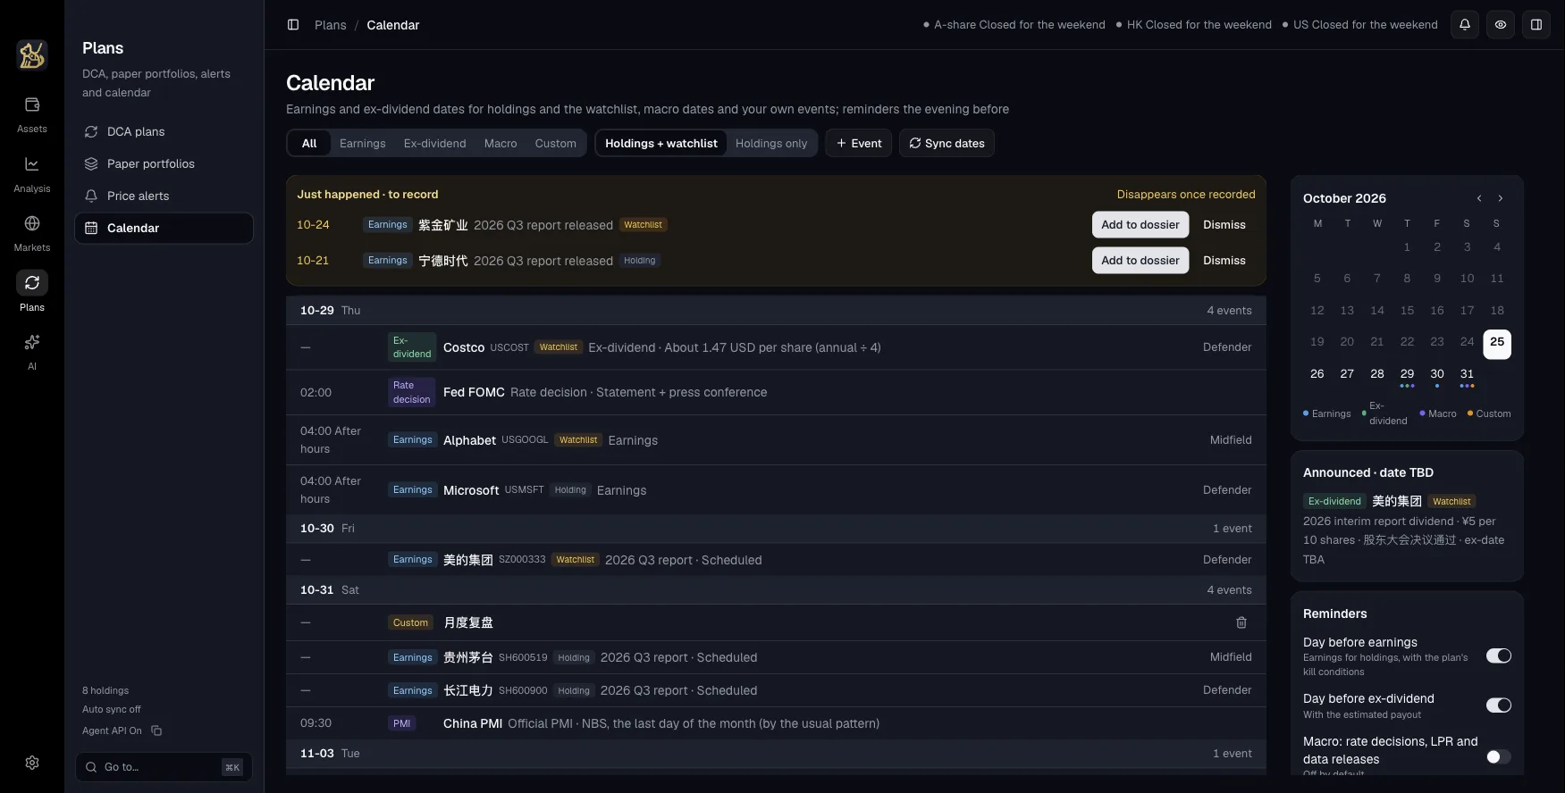Open the Microsoft earnings event
This screenshot has width=1565, height=793.
pyautogui.click(x=776, y=490)
